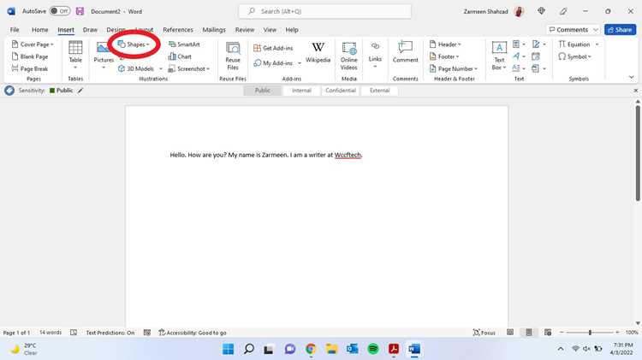
Task: Open the Page Number dropdown
Action: (x=453, y=68)
